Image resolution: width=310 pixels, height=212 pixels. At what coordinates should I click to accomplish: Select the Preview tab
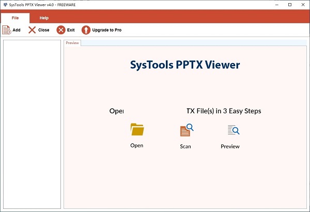(72, 43)
